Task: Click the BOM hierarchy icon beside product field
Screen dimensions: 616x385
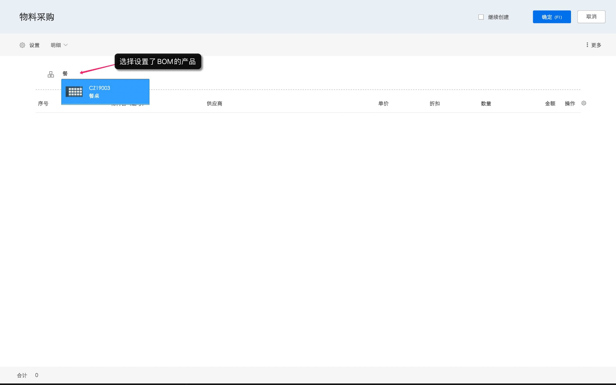Action: (51, 74)
